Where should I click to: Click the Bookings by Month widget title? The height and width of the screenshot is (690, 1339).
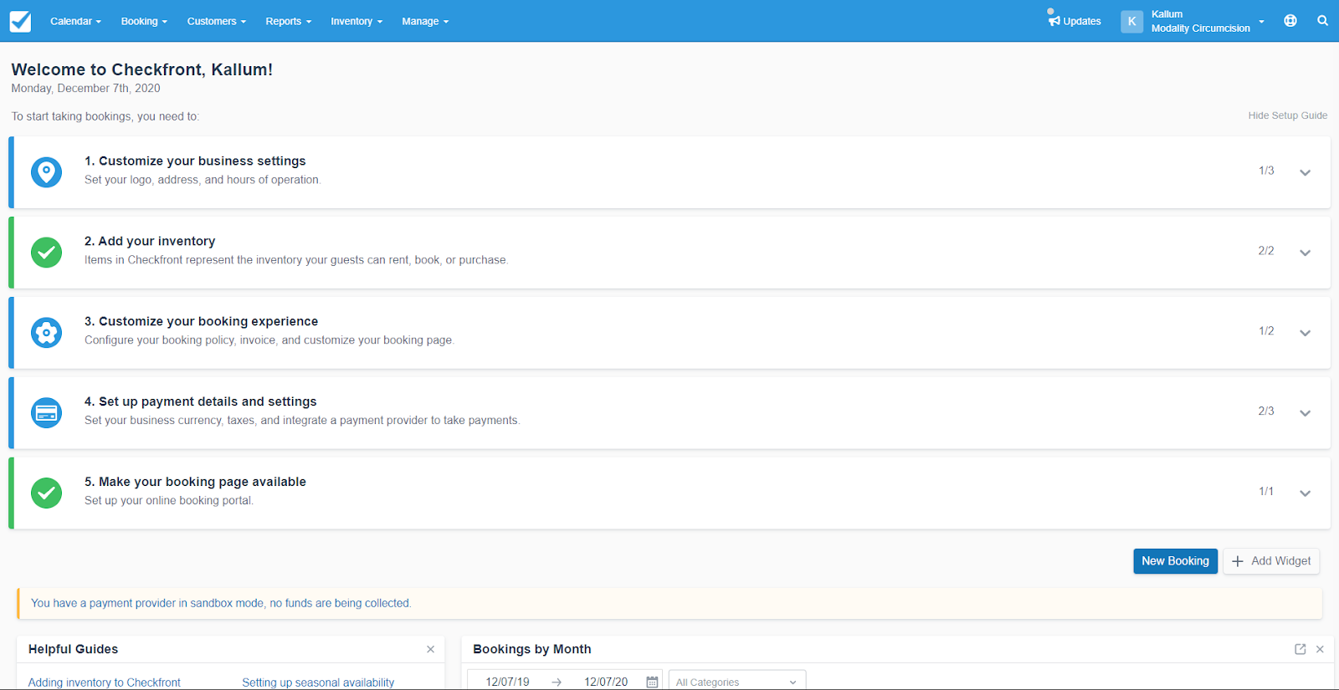coord(532,649)
